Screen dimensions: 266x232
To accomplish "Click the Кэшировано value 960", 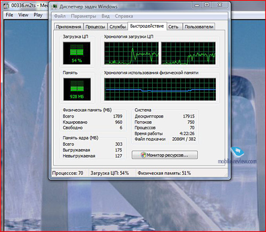I will tap(119, 122).
